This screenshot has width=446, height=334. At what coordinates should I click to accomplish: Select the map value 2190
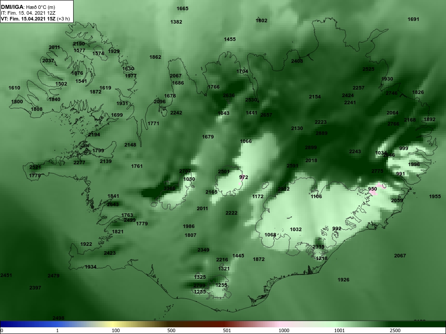pyautogui.click(x=79, y=44)
